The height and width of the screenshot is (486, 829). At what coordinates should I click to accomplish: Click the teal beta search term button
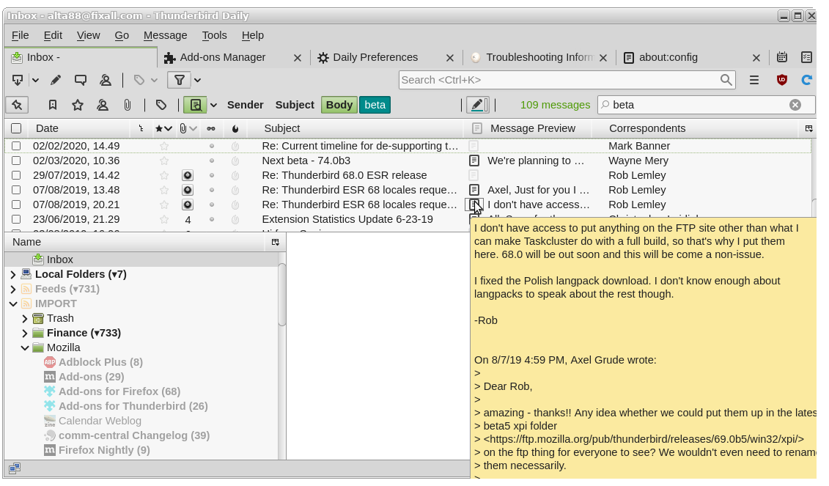375,105
